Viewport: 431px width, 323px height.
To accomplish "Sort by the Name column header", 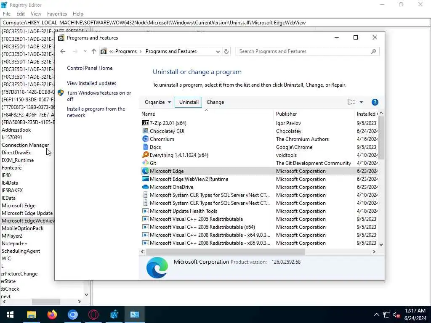I will tap(207, 114).
